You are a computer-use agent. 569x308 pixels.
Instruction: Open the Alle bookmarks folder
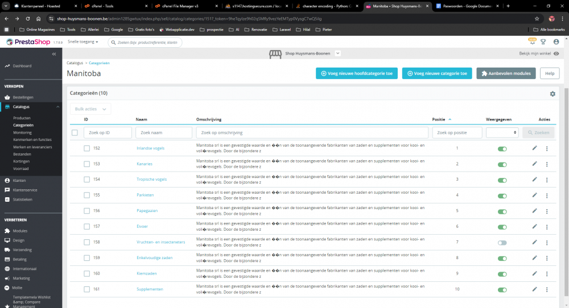click(549, 30)
